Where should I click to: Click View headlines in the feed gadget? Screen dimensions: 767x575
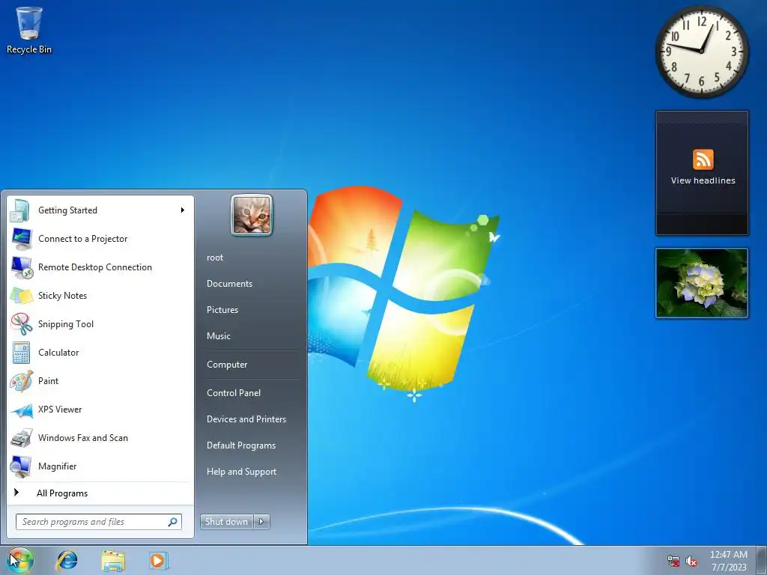703,180
